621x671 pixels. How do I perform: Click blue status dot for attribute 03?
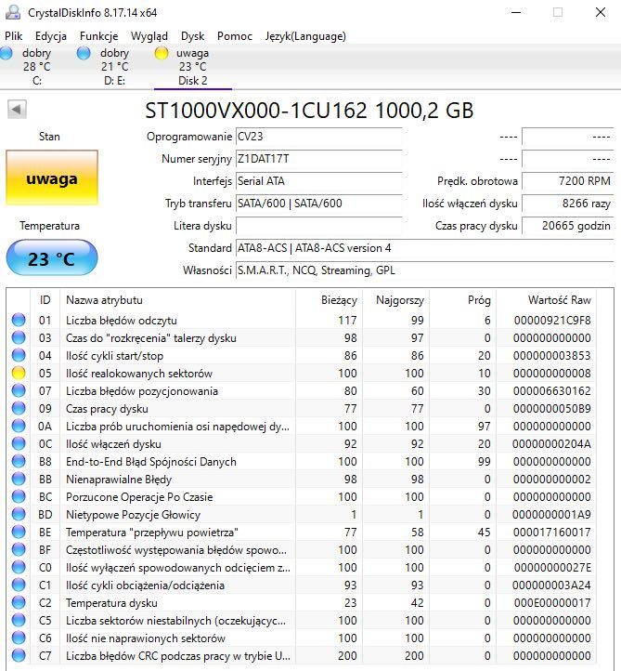19,337
